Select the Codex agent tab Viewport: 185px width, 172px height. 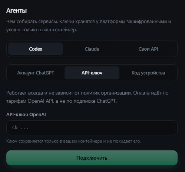(36, 49)
